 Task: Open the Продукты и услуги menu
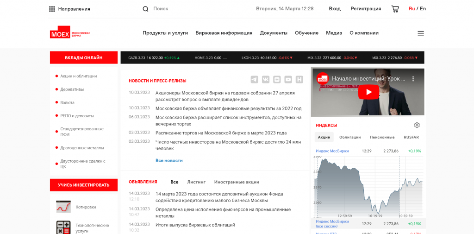pyautogui.click(x=165, y=33)
